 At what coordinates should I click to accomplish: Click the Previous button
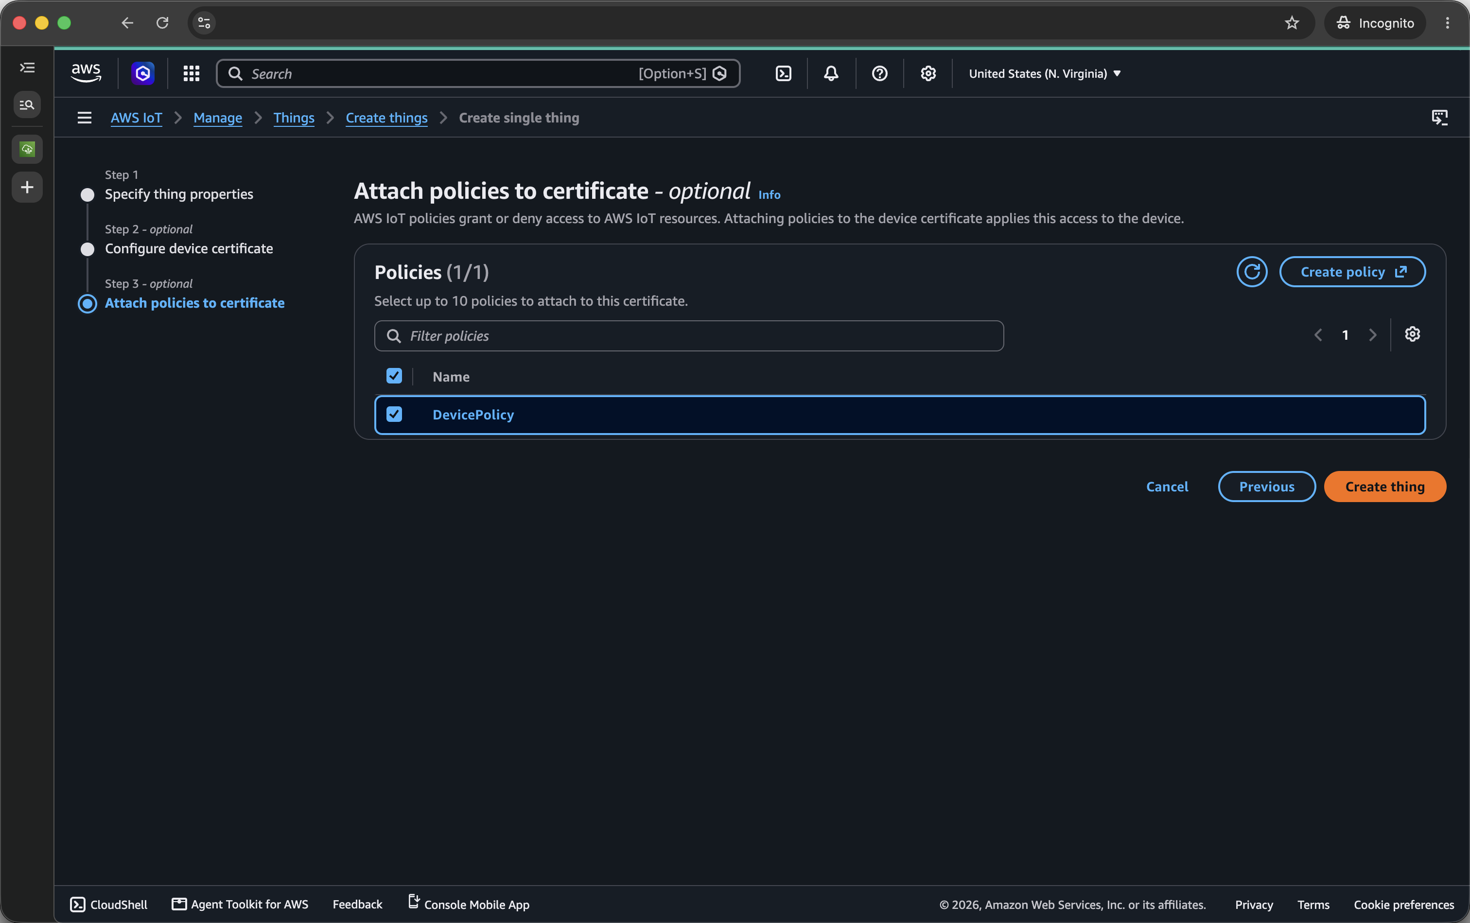click(1267, 487)
